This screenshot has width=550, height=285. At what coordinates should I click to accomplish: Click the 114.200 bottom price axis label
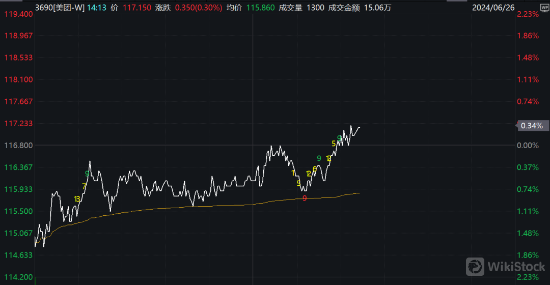coord(18,277)
